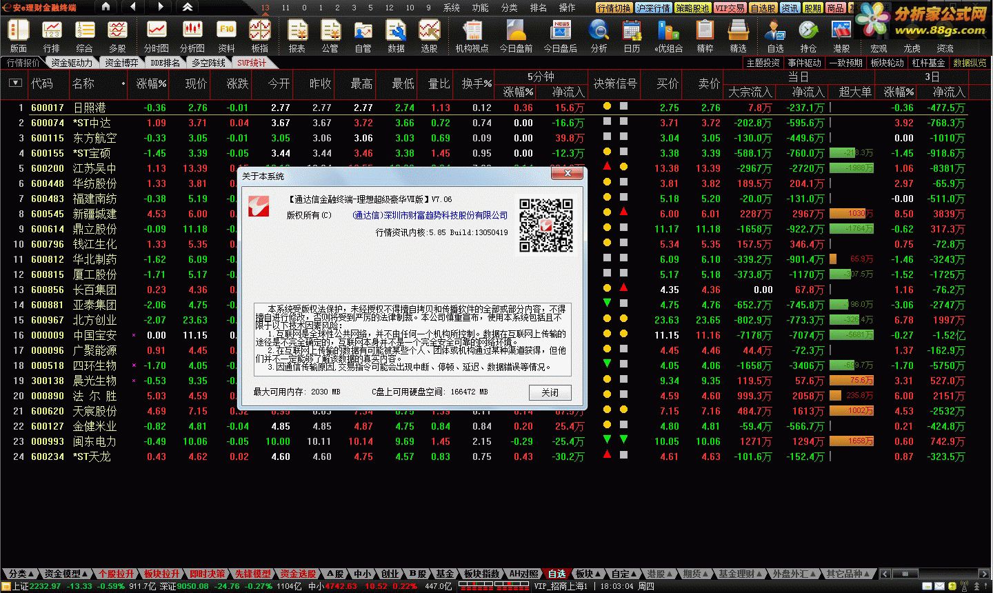Image resolution: width=993 pixels, height=593 pixels.
Task: Open the 日历 calendar icon
Action: click(632, 36)
